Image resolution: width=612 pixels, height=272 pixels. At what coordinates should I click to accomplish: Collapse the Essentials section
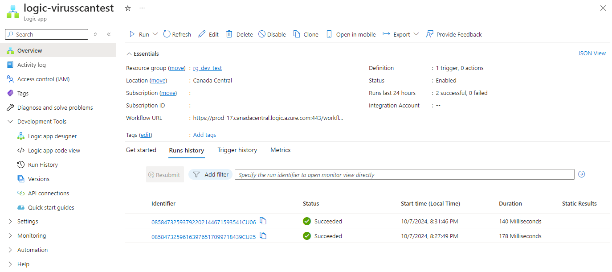click(x=129, y=54)
